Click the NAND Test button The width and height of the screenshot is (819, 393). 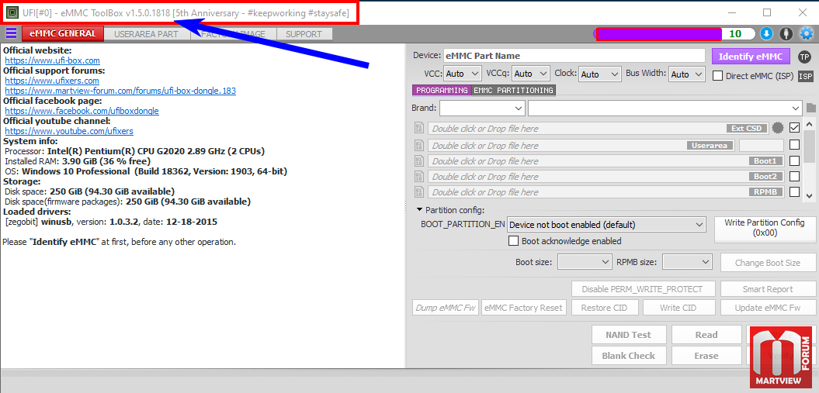[x=628, y=335]
